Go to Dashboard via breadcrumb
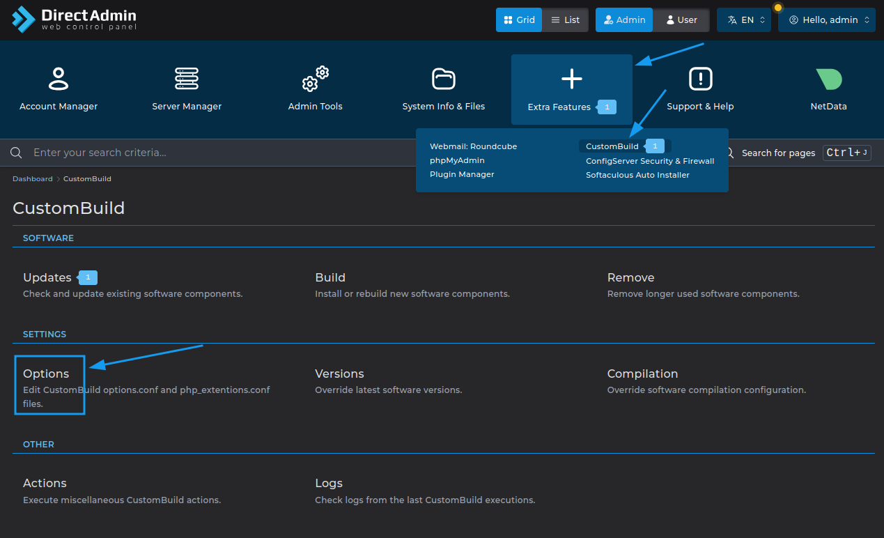The image size is (884, 538). click(33, 179)
